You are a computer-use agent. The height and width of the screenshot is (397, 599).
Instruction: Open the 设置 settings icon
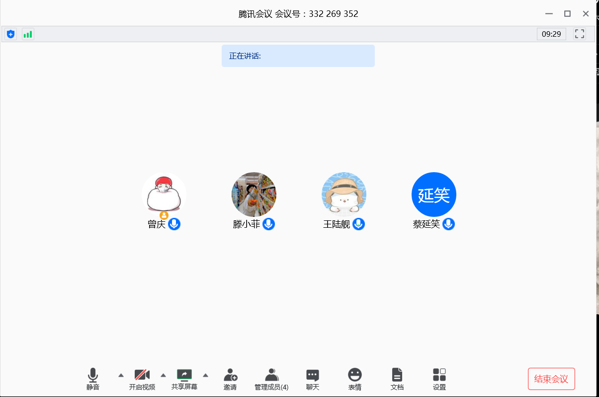[x=439, y=380]
